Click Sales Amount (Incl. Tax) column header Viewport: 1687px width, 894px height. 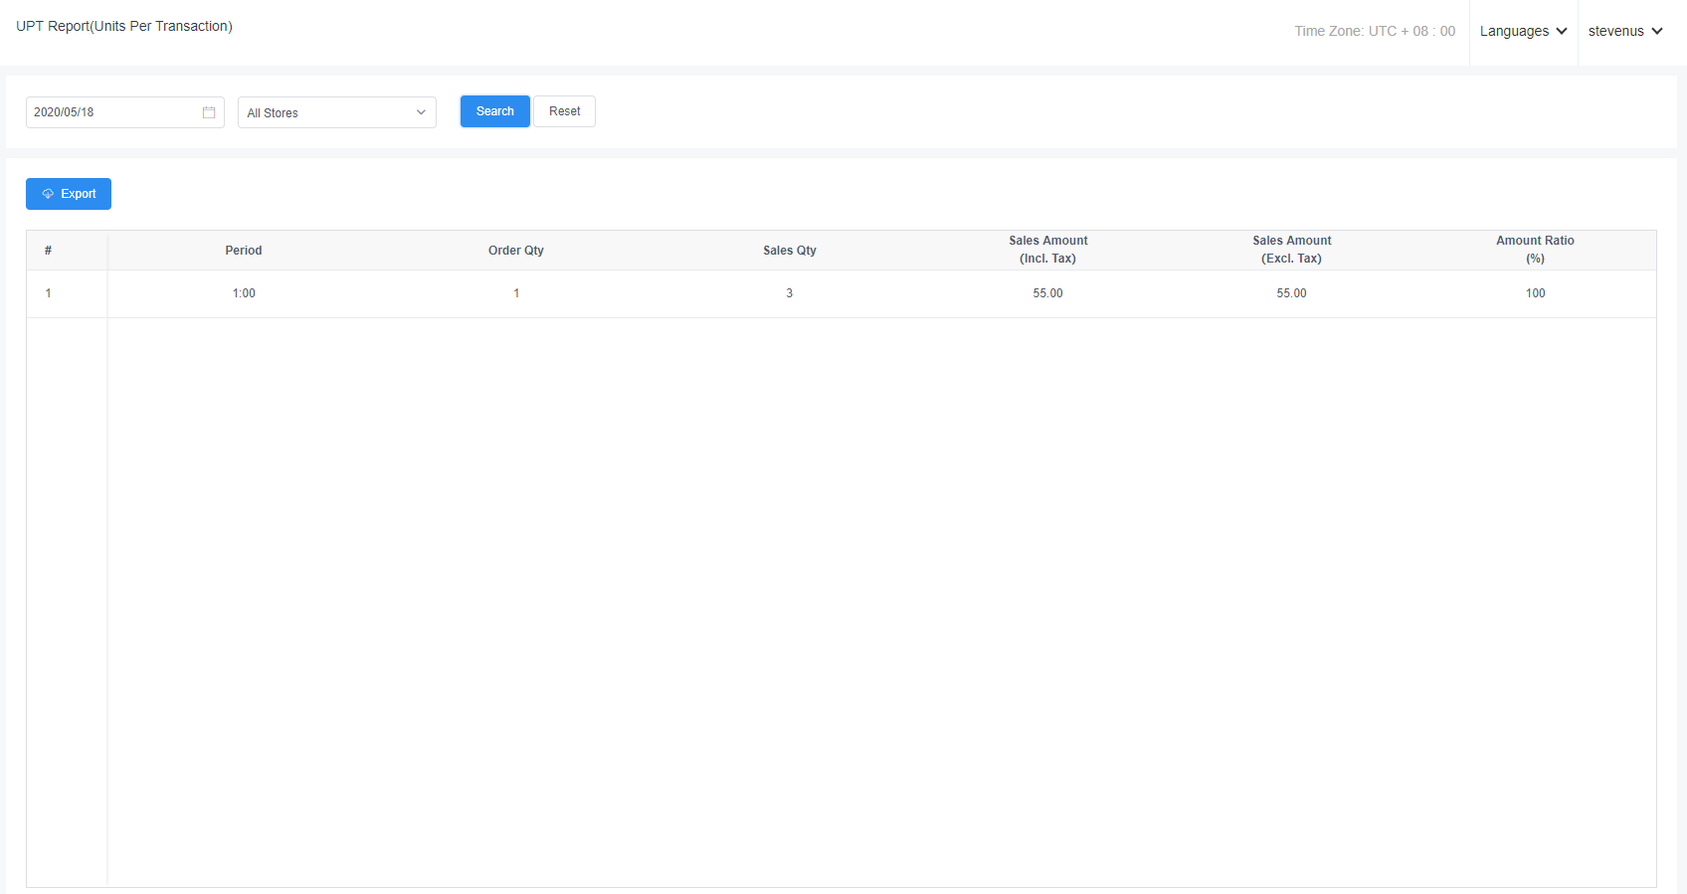click(1047, 250)
